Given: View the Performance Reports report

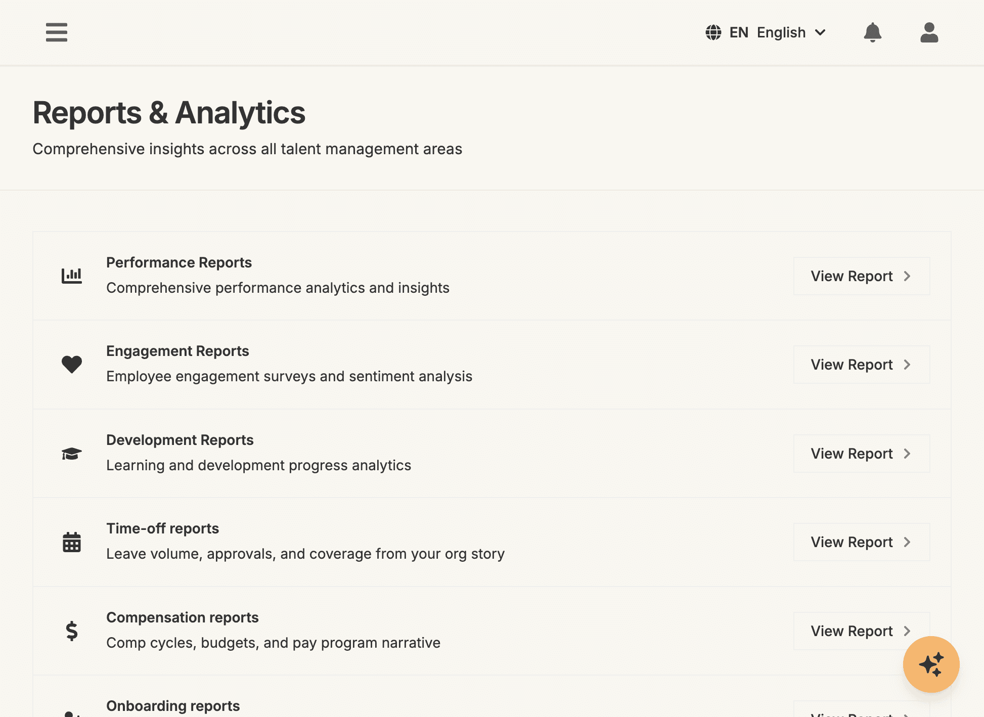Looking at the screenshot, I should coord(861,276).
